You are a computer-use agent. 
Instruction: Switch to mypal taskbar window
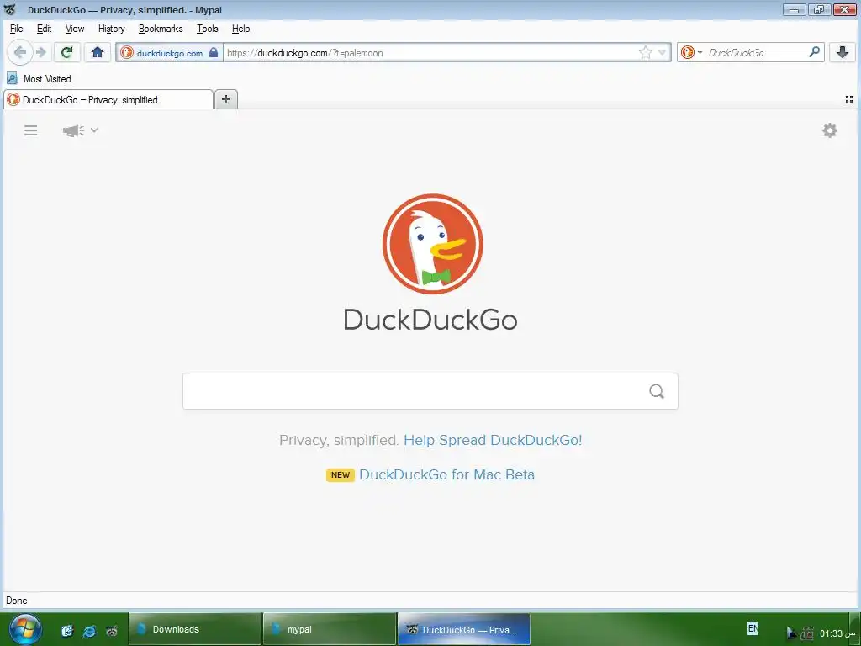(330, 629)
